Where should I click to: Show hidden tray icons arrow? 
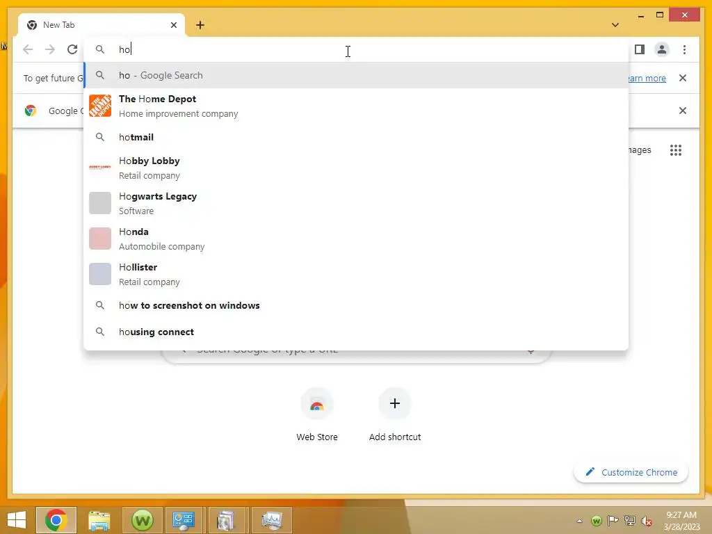pyautogui.click(x=579, y=521)
